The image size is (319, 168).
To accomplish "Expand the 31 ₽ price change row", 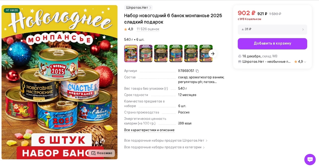I will 272,29.
